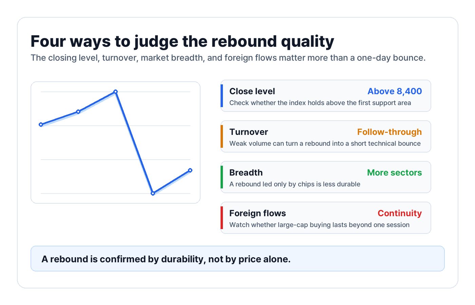
Task: Click the lowest data point on chart
Action: pos(153,193)
